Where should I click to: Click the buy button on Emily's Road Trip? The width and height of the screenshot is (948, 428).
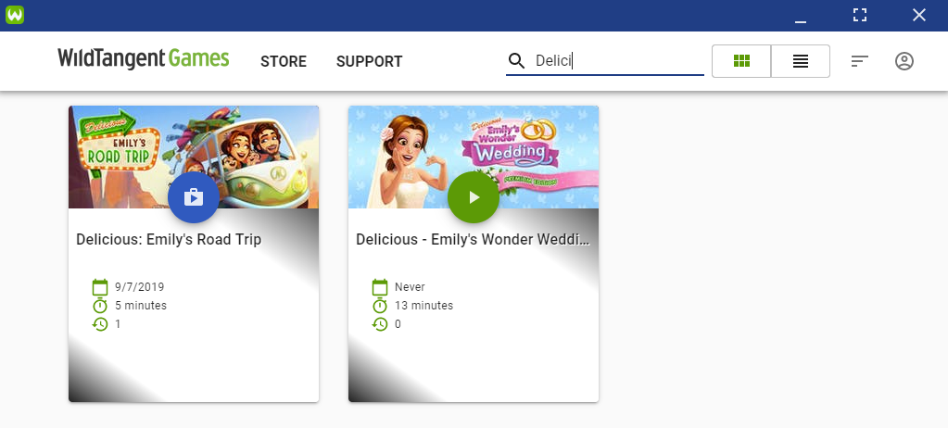coord(194,197)
